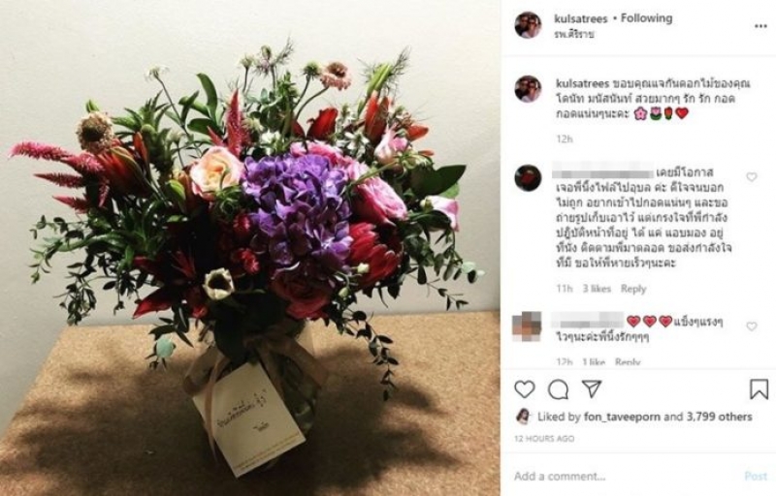Open kulsatrees username in the post header
This screenshot has height=496, width=776.
[x=580, y=18]
